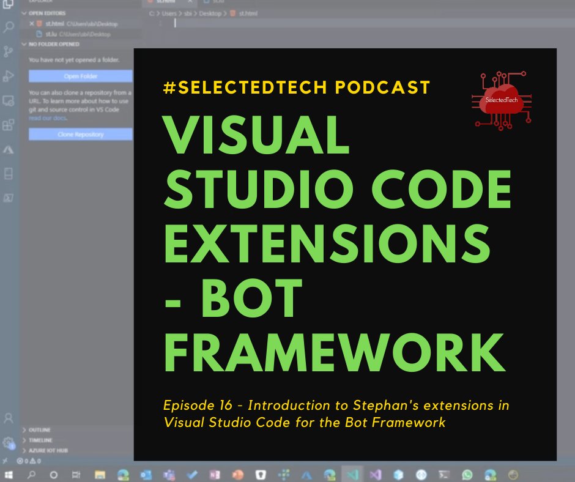This screenshot has width=575, height=482.
Task: Switch to Visual Studio Code in taskbar
Action: (x=352, y=475)
